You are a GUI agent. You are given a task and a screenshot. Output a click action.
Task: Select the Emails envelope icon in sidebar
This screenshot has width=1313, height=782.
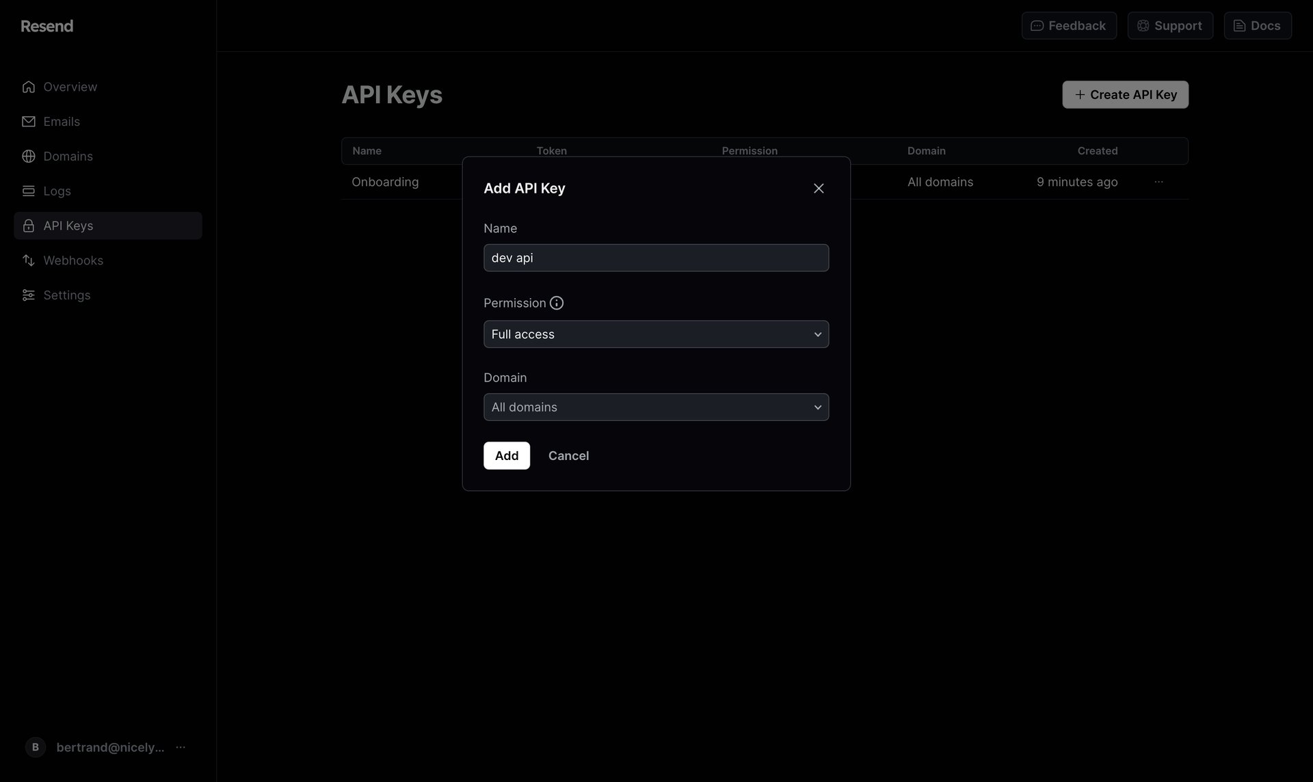(x=29, y=121)
